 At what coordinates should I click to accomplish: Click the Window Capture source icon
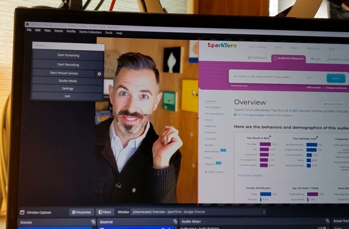tap(22, 212)
